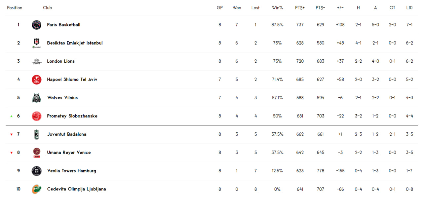Sort standings by the Win% column header
Viewport: 423px width, 198px height.
(x=277, y=8)
